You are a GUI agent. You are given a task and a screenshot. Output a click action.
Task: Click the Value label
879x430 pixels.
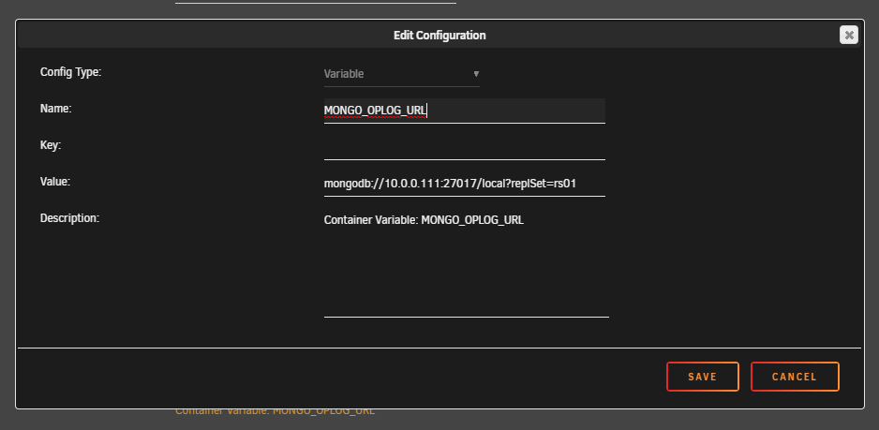pos(55,182)
